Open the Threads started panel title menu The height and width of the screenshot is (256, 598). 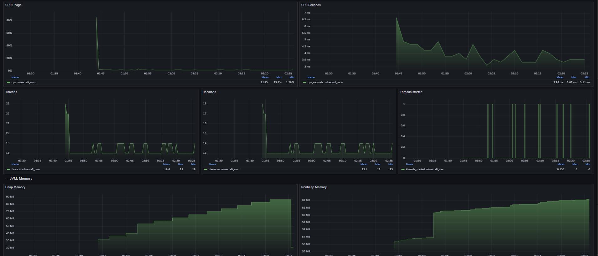[x=411, y=92]
